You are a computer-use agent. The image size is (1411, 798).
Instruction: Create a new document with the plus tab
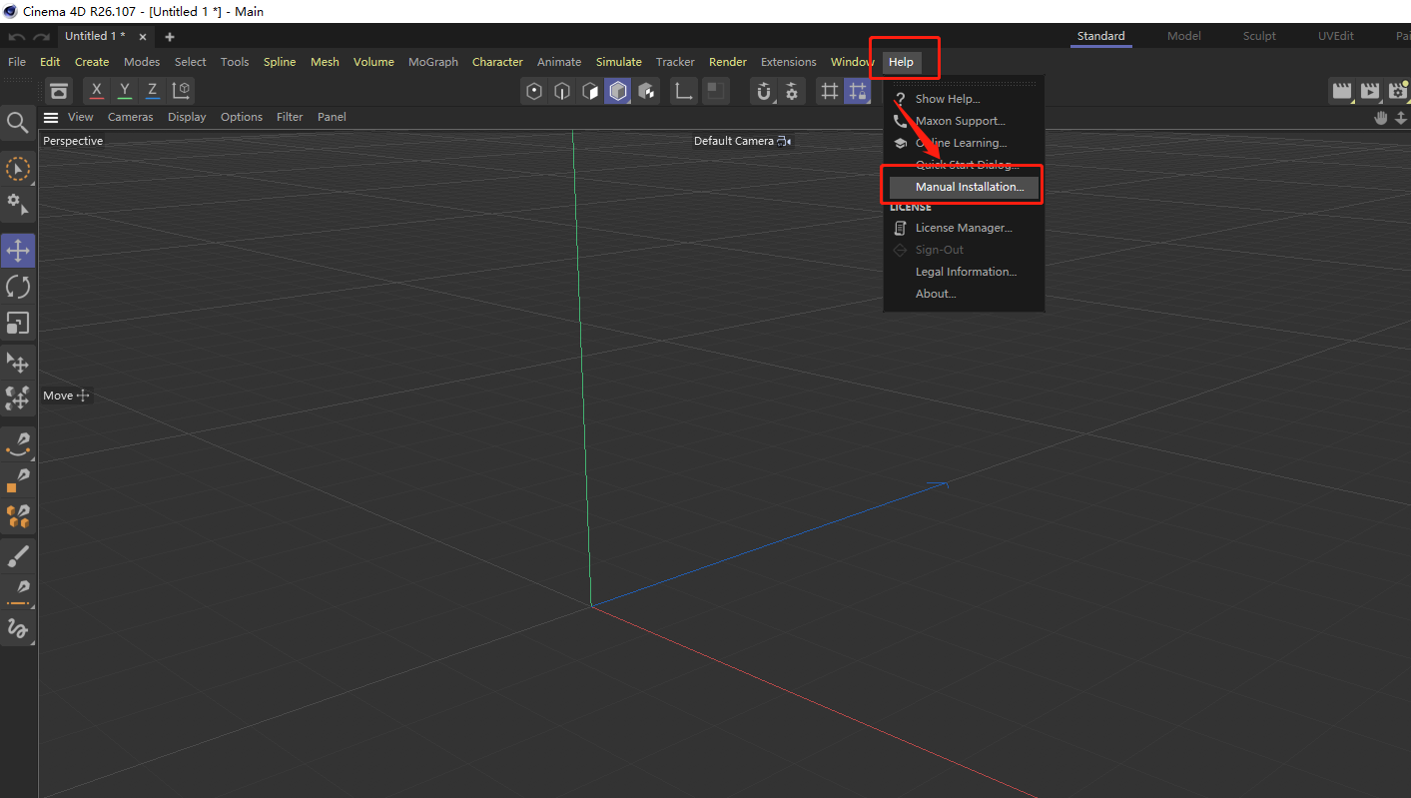169,35
